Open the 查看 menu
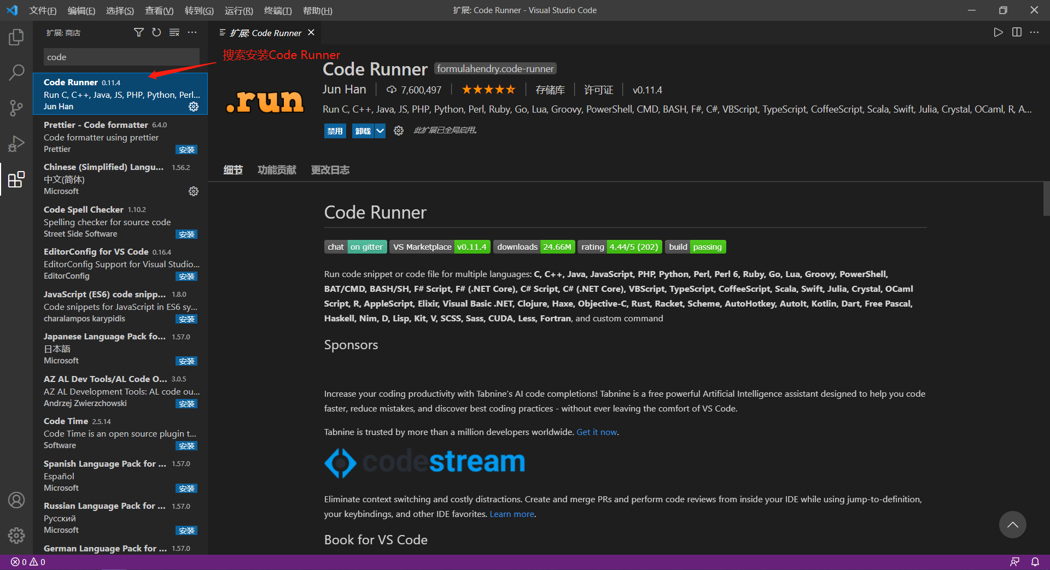The image size is (1050, 570). (159, 10)
